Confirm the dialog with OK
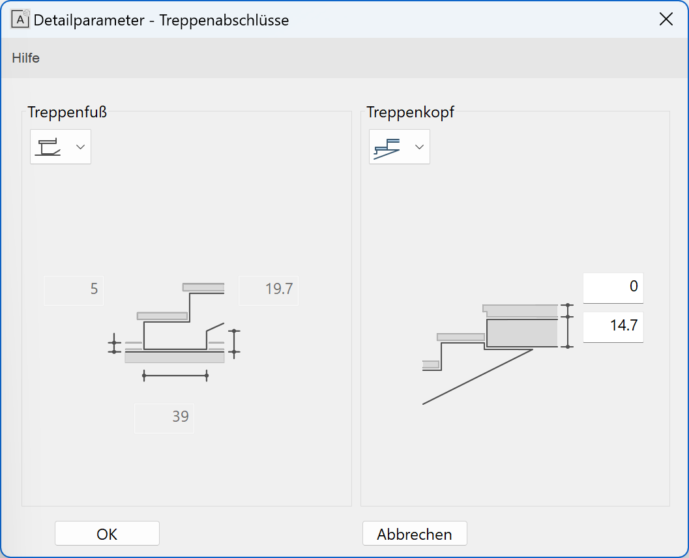Image resolution: width=689 pixels, height=558 pixels. [x=107, y=534]
